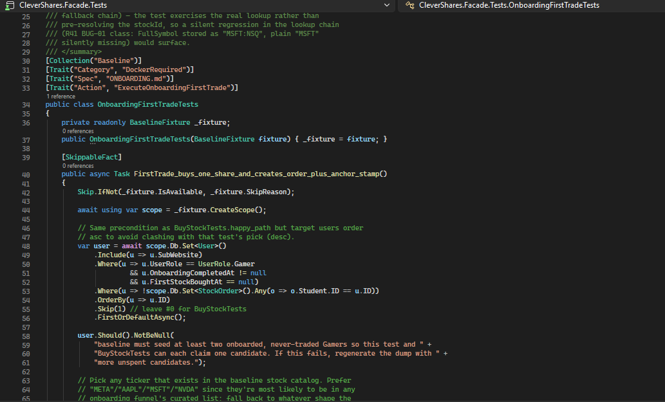Click .Skip(1) on line 55
This screenshot has height=402, width=665.
coord(109,309)
